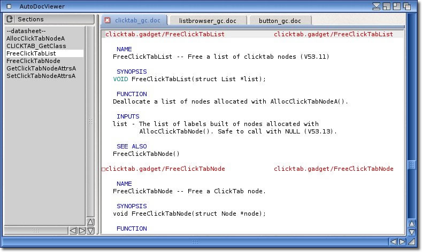422x252 pixels.
Task: Click the iconify gadget in title bar
Action: [x=377, y=6]
